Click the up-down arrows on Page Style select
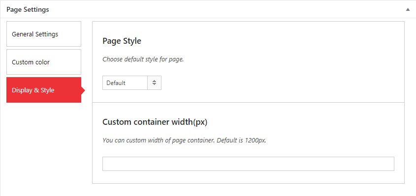 pos(155,83)
